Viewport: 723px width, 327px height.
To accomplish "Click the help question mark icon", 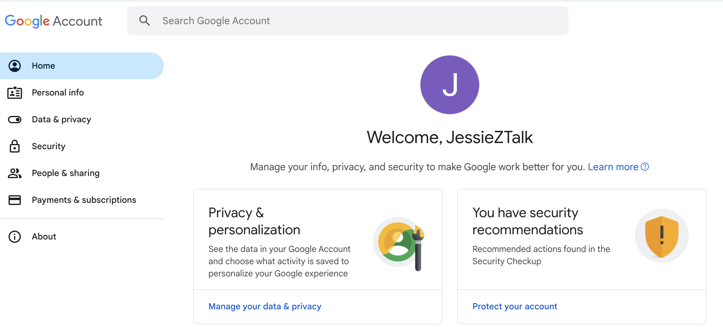I will [x=645, y=167].
